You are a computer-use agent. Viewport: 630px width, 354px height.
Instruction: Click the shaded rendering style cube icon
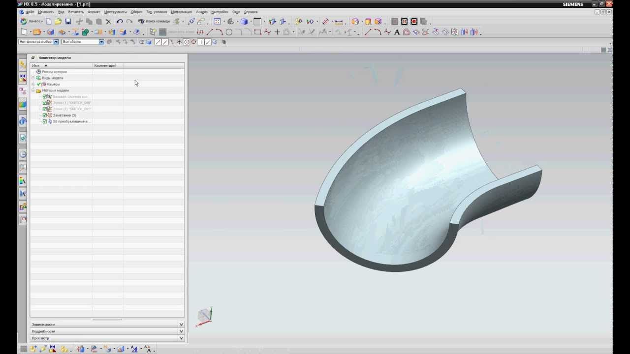coord(244,22)
